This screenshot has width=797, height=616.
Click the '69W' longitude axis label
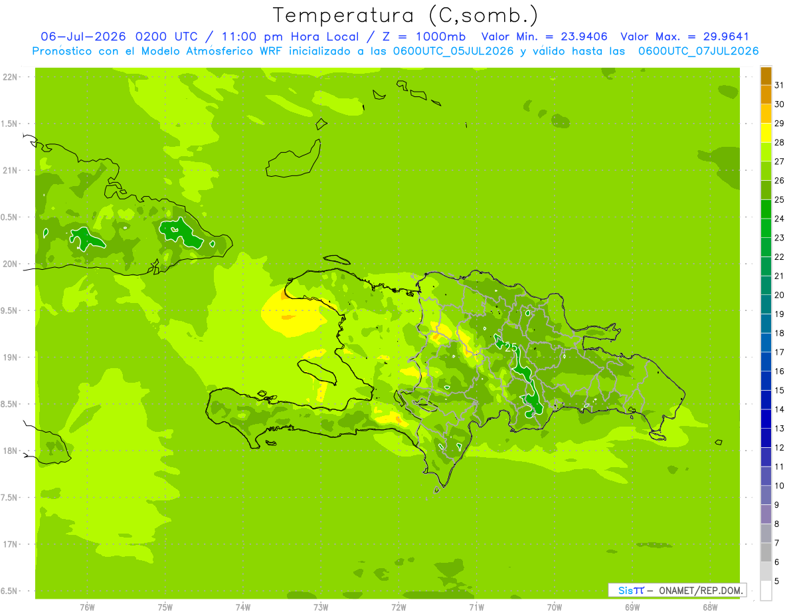632,607
